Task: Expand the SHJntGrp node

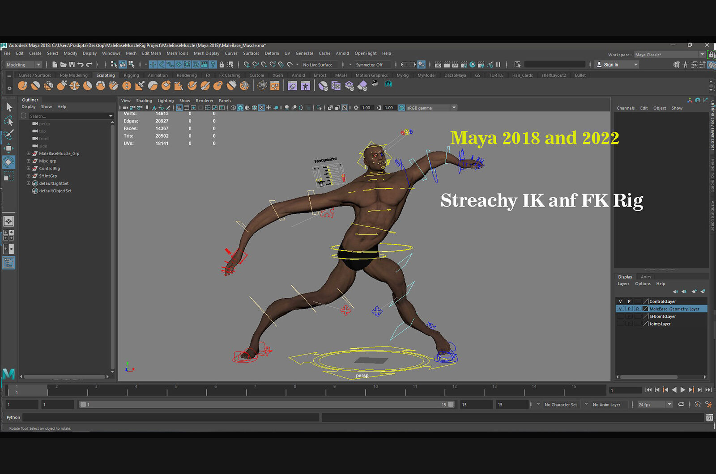Action: 29,176
